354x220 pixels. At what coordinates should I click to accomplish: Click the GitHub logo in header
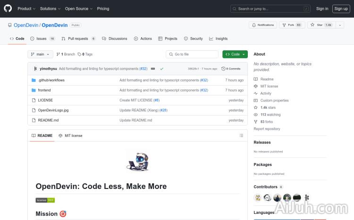pos(8,8)
